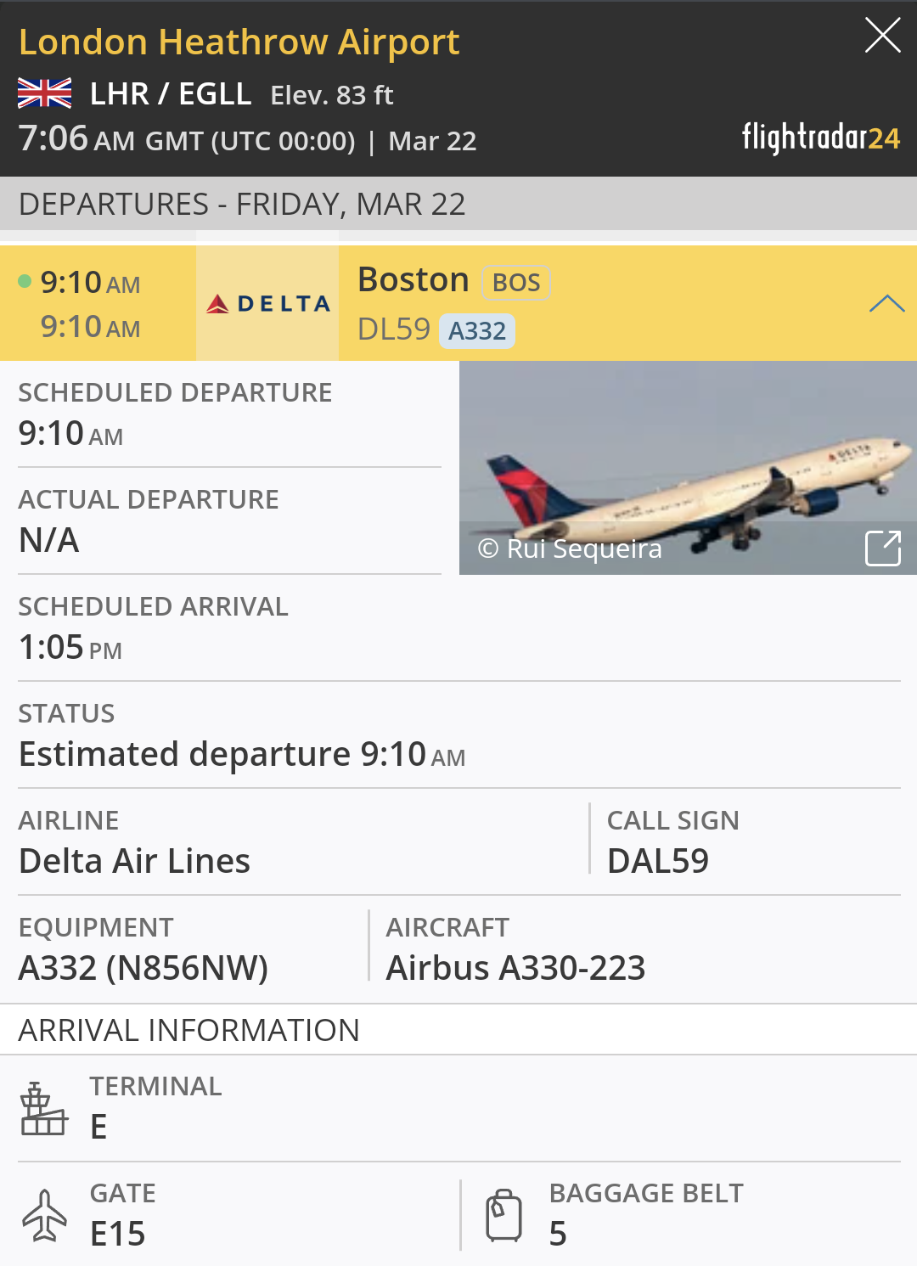Open the Delta aircraft photo thumbnail

688,459
